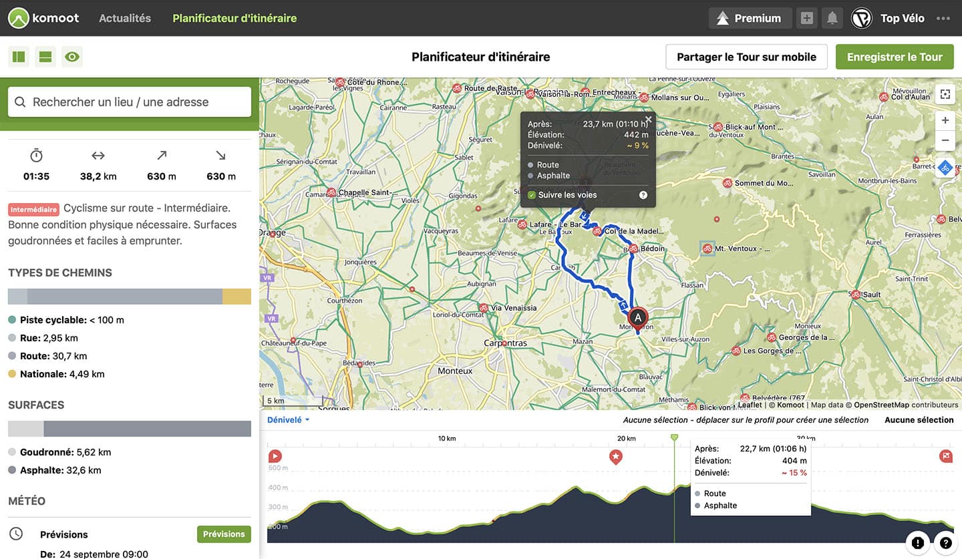Select Asphalte: 32,6 km entry
The image size is (962, 559).
(x=55, y=470)
